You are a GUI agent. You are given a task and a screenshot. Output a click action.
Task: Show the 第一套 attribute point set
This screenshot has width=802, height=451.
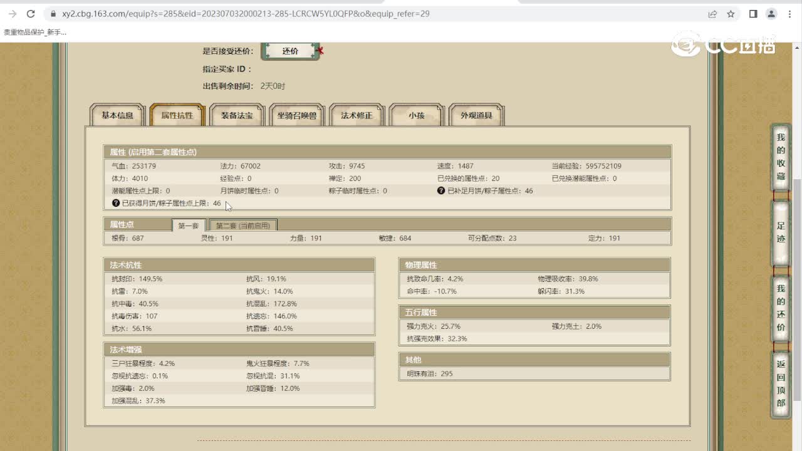tap(188, 225)
